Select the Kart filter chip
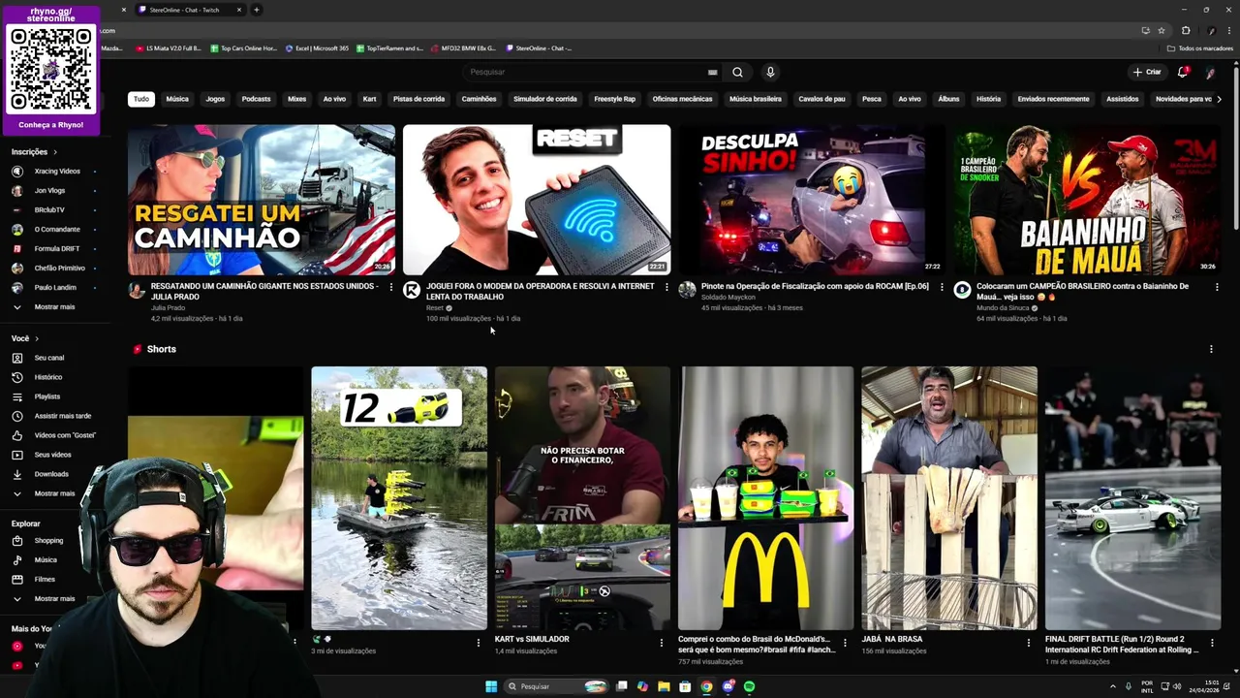This screenshot has width=1240, height=698. pyautogui.click(x=369, y=99)
